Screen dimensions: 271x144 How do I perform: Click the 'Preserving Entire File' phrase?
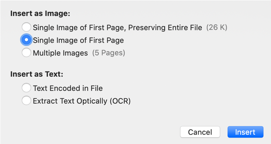pyautogui.click(x=167, y=27)
